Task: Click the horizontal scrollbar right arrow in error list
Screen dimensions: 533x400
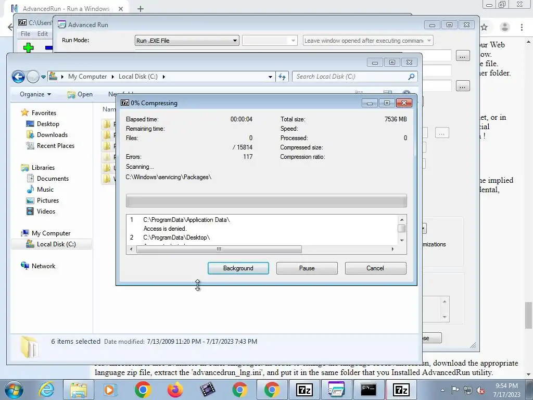Action: [392, 249]
